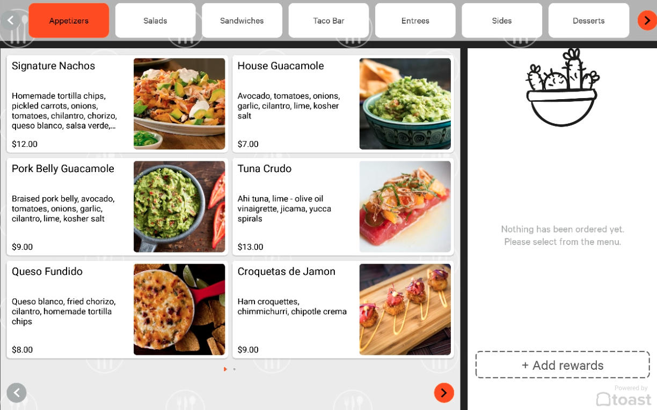Open the Salads category tab
The height and width of the screenshot is (410, 657).
tap(155, 20)
